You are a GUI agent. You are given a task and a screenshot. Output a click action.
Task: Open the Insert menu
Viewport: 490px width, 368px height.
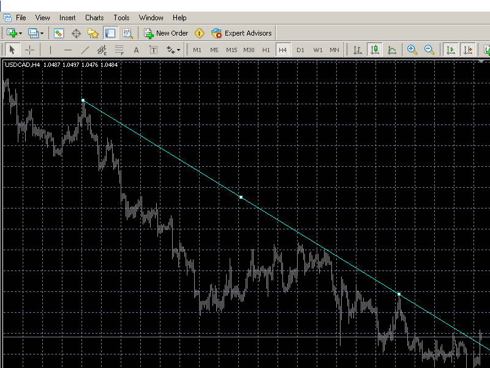67,18
